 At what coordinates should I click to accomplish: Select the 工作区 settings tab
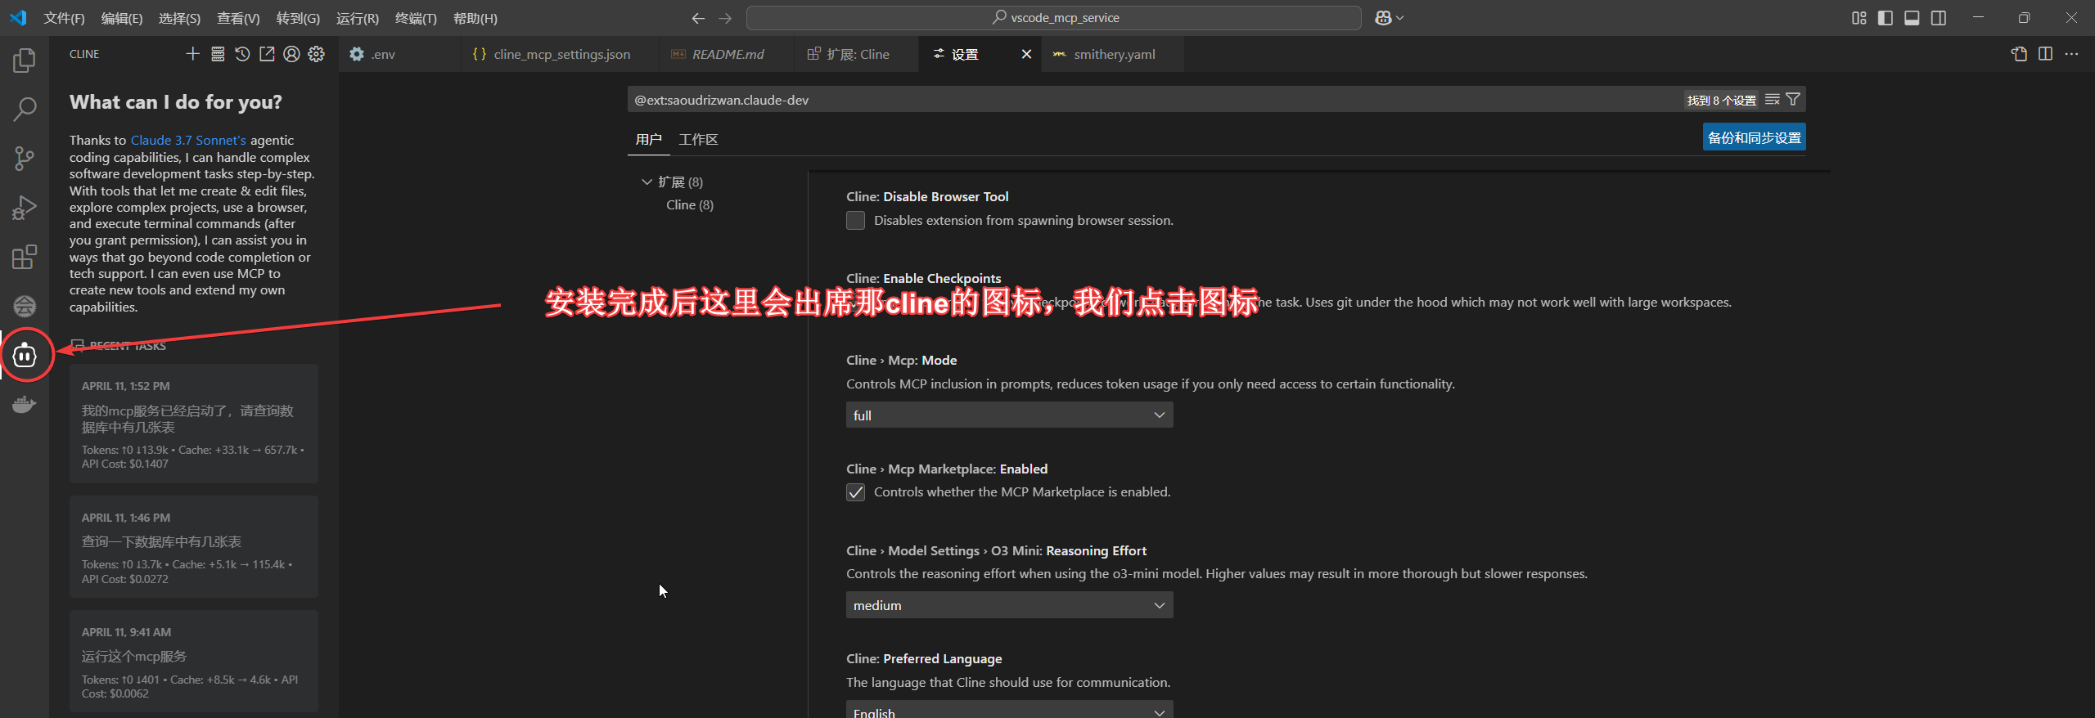coord(698,140)
